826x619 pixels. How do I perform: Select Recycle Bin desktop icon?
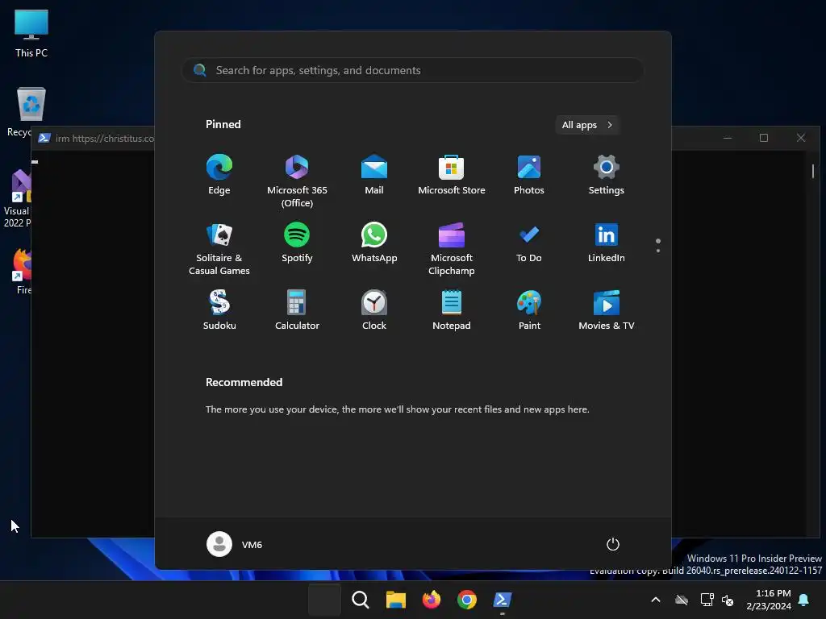tap(23, 111)
